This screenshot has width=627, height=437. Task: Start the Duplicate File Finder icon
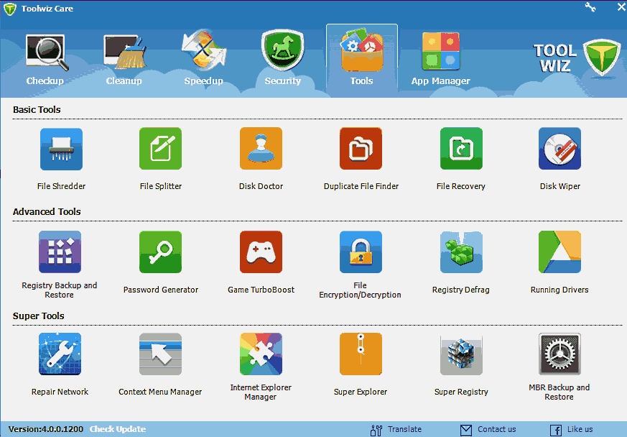(x=361, y=149)
